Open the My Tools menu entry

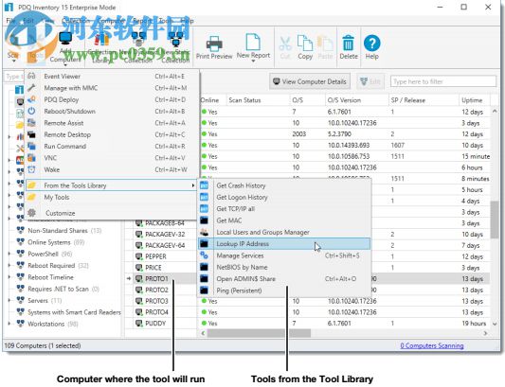(112, 197)
